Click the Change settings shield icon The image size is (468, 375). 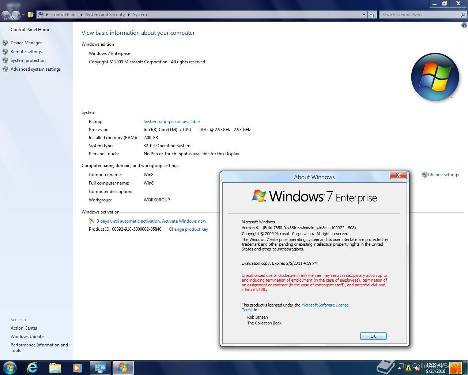424,175
